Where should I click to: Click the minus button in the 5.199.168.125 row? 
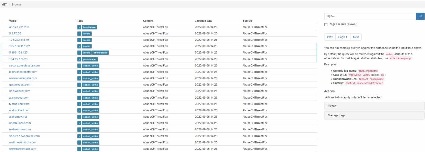click(79, 53)
